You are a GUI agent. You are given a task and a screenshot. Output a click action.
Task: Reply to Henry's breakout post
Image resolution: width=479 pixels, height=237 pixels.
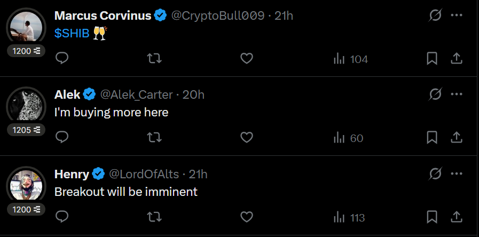pos(62,217)
